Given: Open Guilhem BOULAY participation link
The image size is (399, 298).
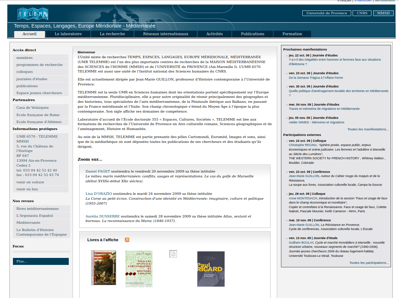Looking at the screenshot, I should [301, 243].
